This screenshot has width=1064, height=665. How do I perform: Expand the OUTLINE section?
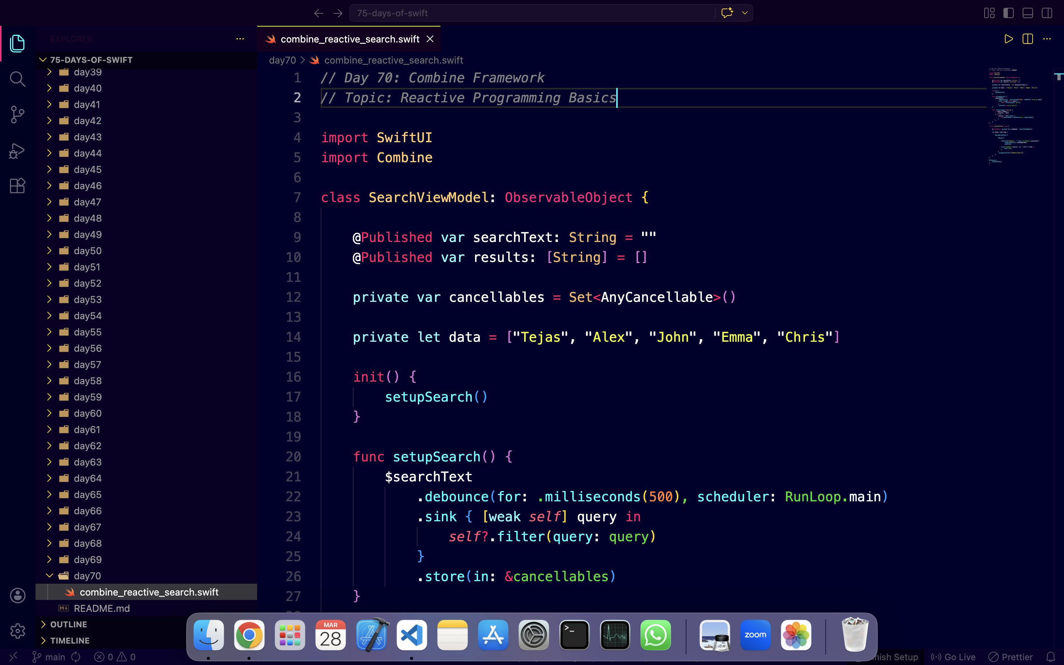tap(69, 624)
